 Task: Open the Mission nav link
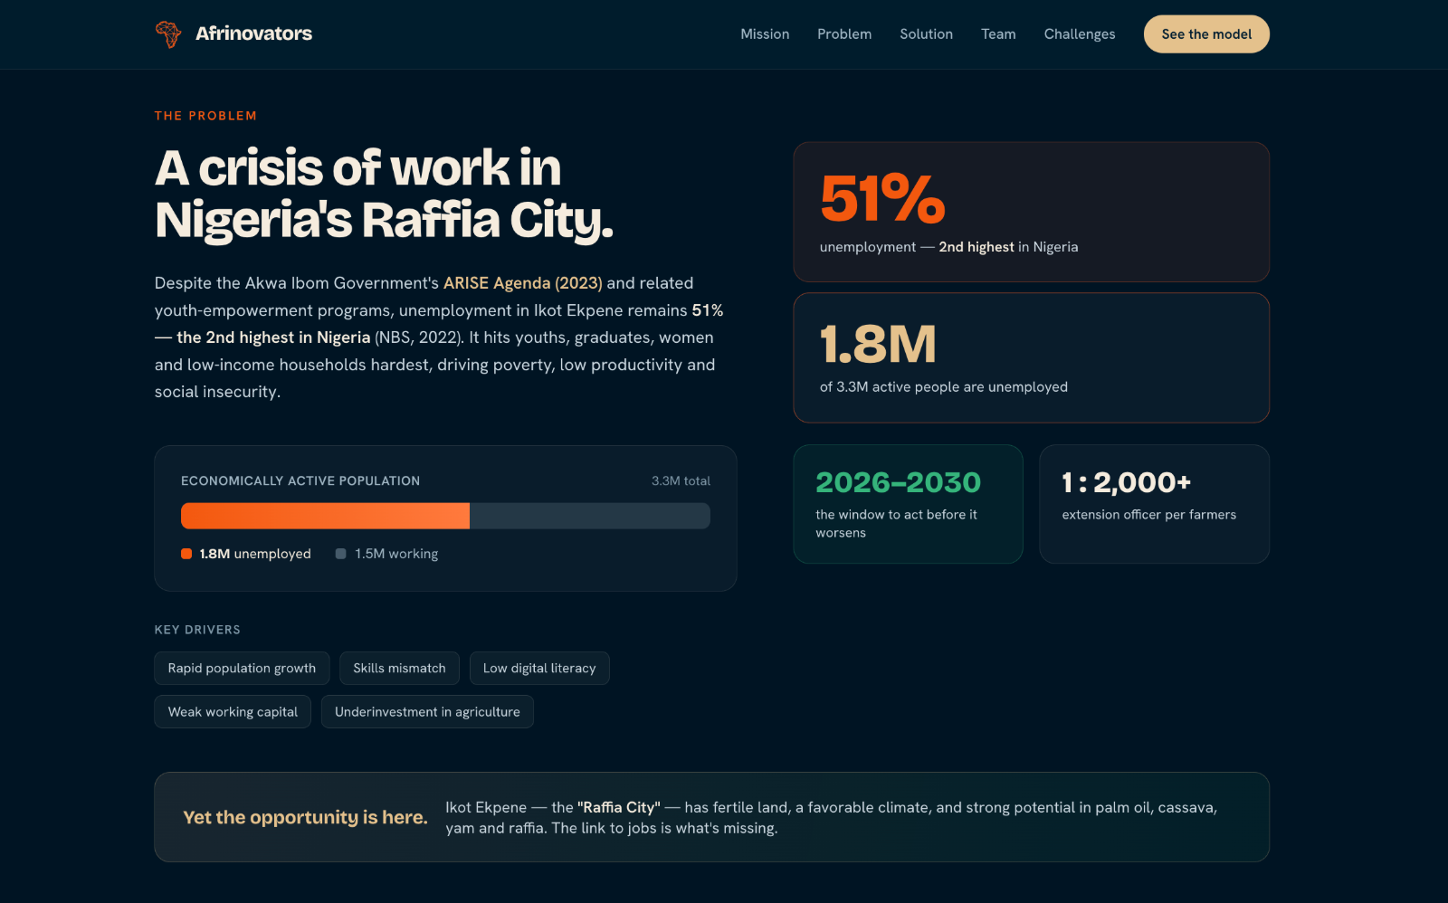pyautogui.click(x=765, y=34)
